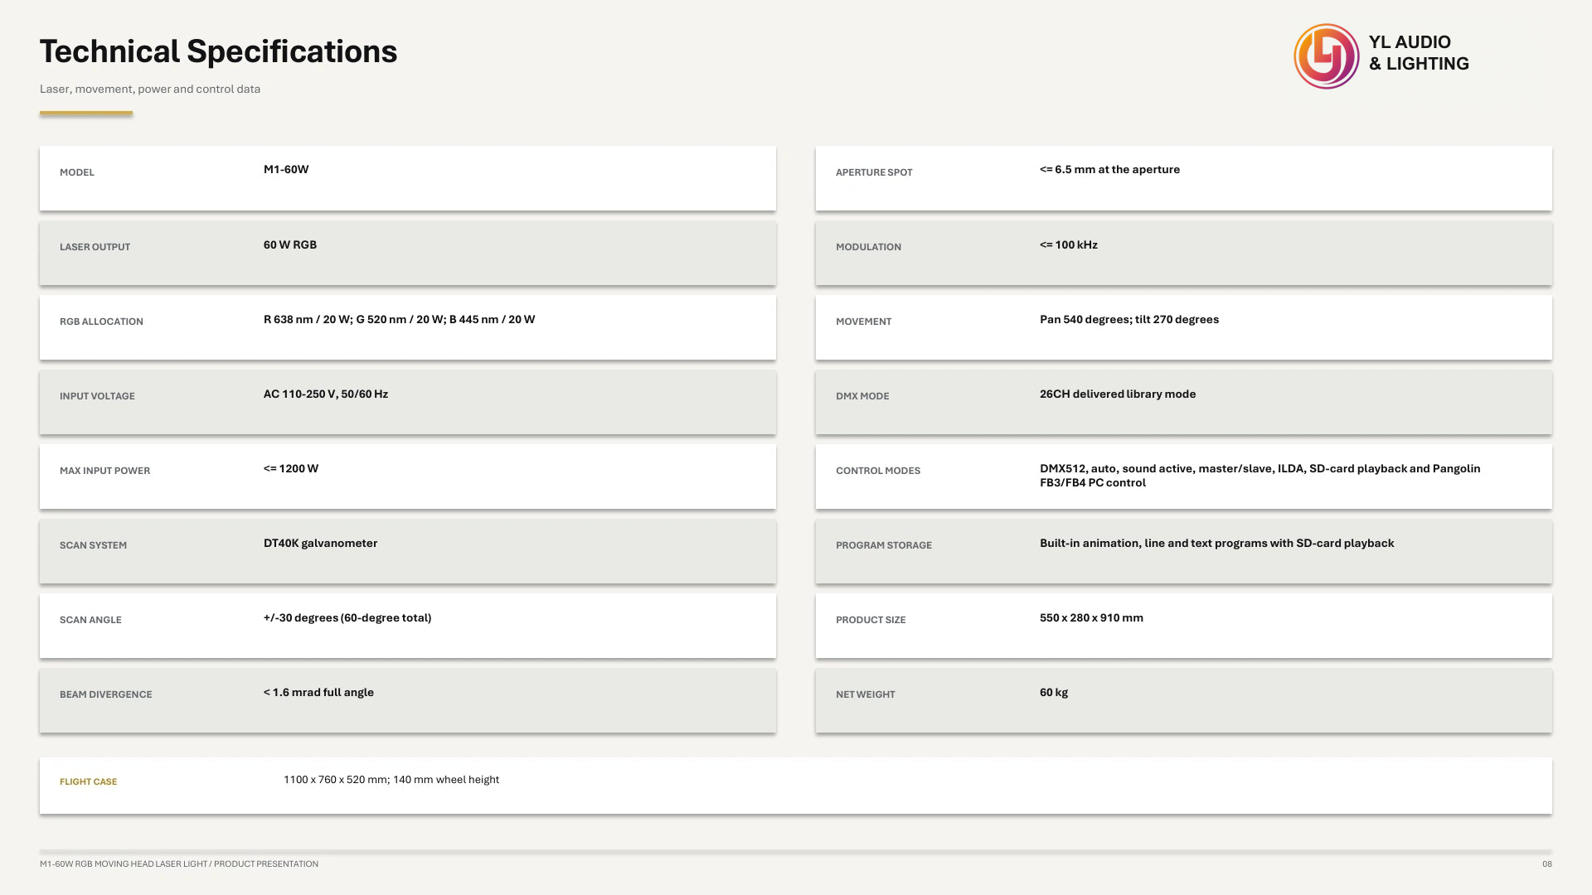Select the BEAM DIVERGENCE value text

point(318,693)
